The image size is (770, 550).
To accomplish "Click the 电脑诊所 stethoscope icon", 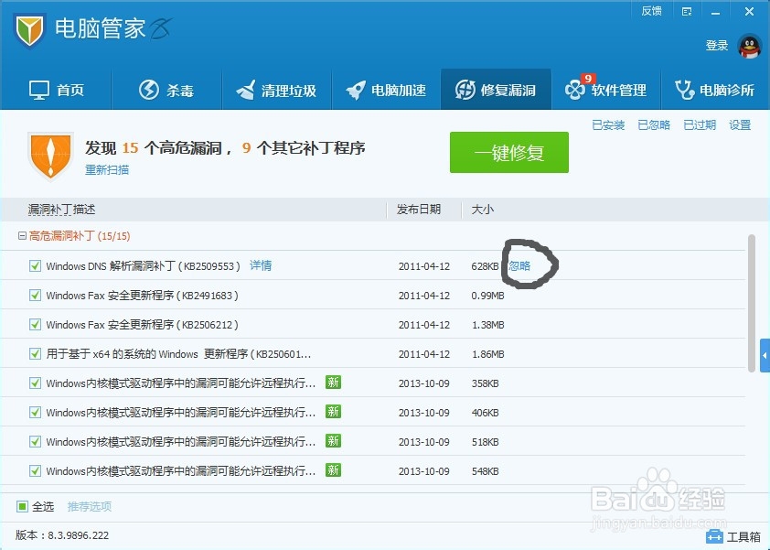I will tap(684, 90).
